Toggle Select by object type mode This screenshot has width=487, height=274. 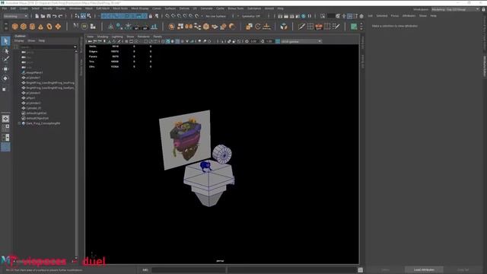(x=83, y=16)
